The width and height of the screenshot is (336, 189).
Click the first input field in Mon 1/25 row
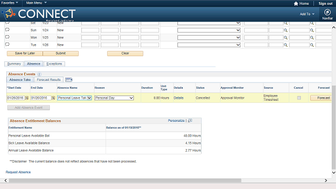coord(90,37)
